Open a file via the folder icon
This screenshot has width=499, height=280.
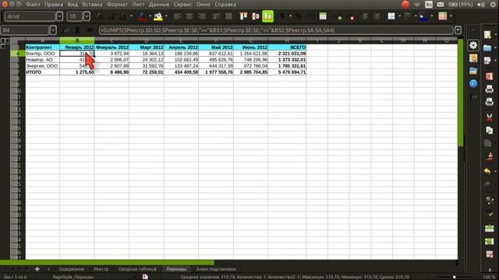(487, 48)
